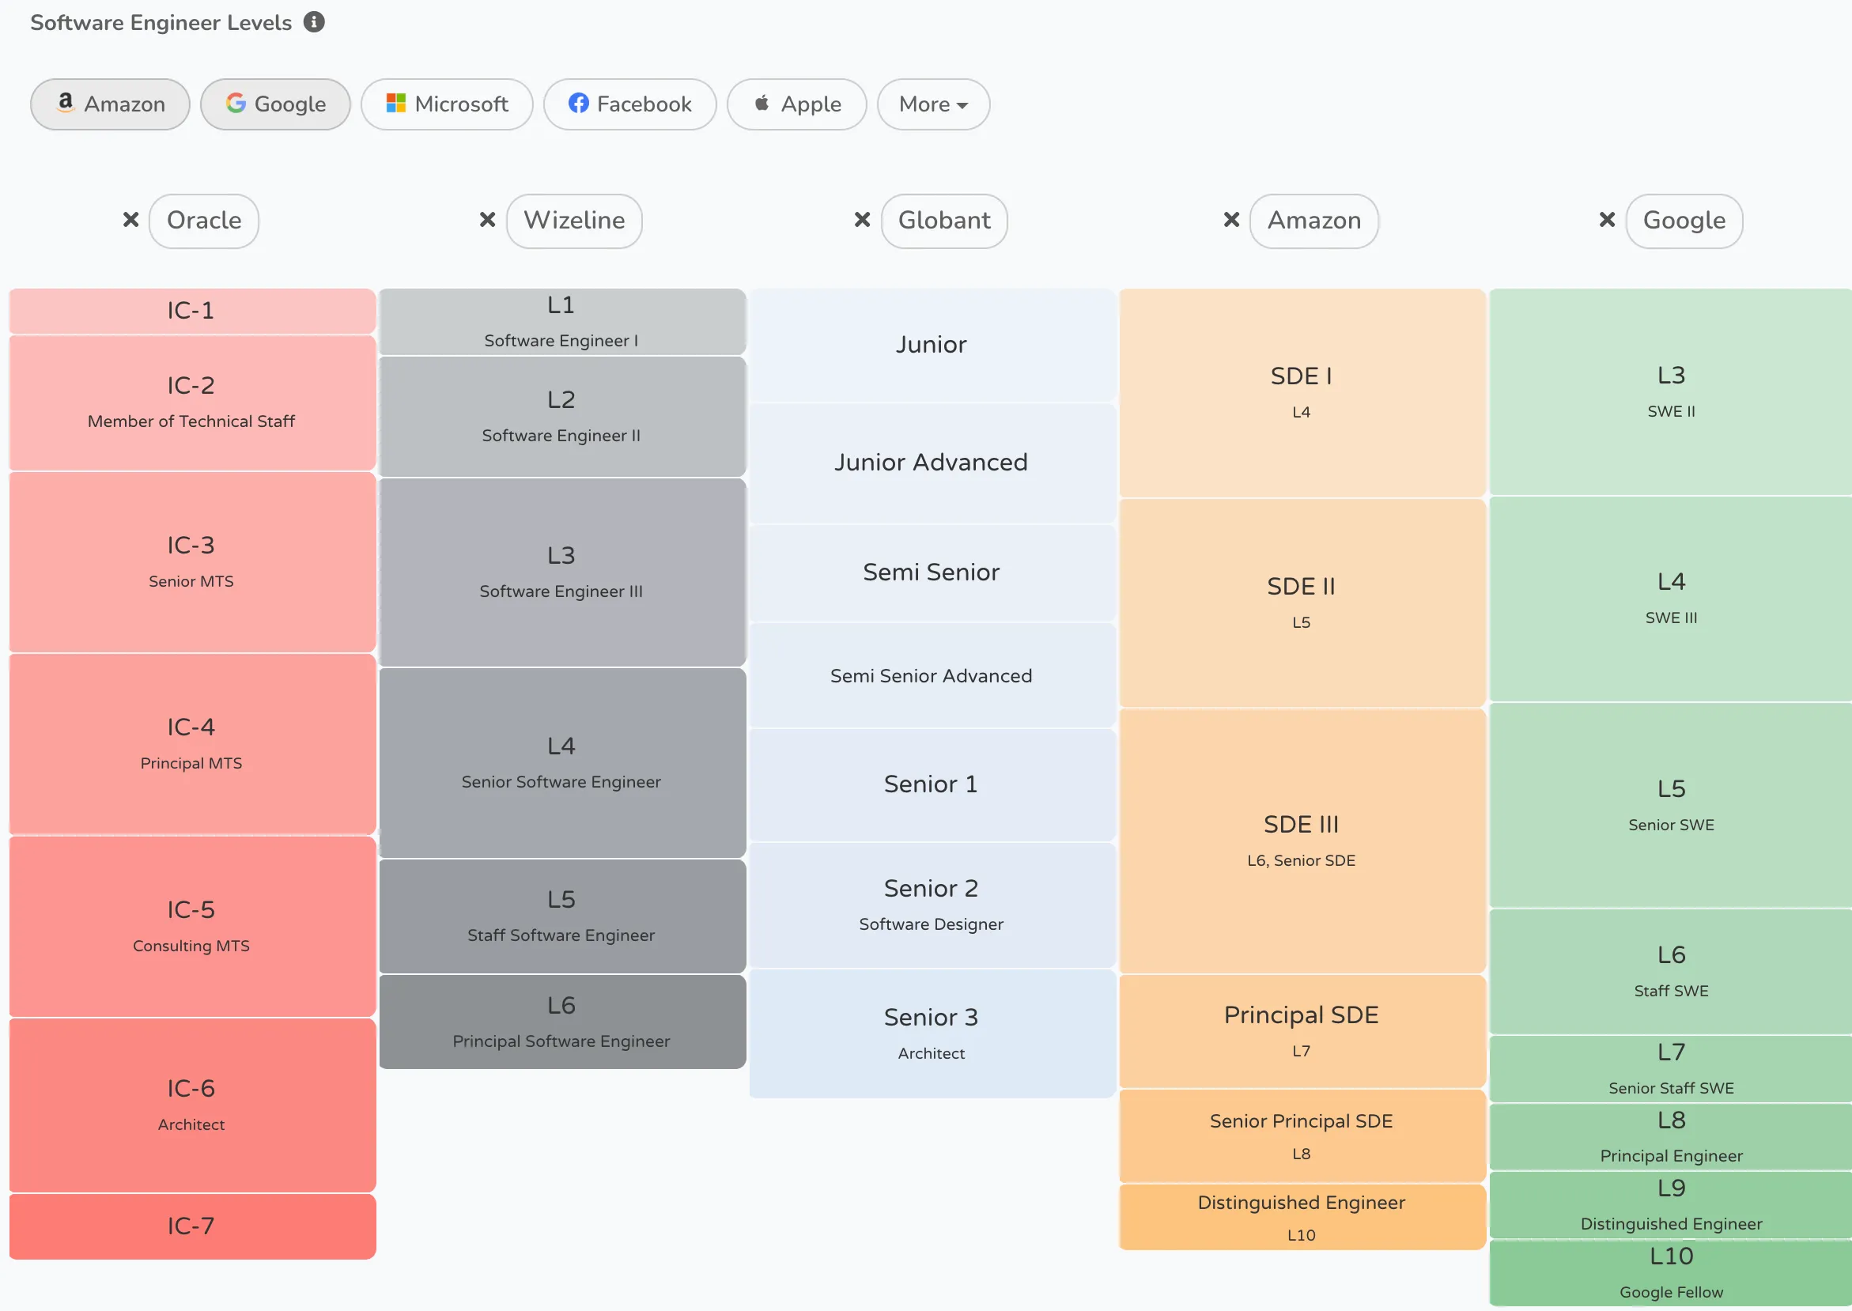Remove Wizeline column with its X icon
Viewport: 1852px width, 1311px height.
[x=487, y=220]
